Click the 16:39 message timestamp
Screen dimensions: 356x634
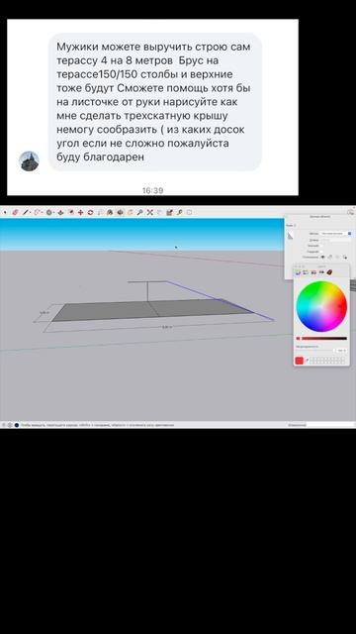(x=152, y=190)
